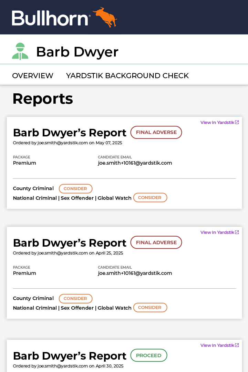Viewport: 248px width, 372px height.
Task: Click the green candidate avatar icon
Action: point(20,51)
